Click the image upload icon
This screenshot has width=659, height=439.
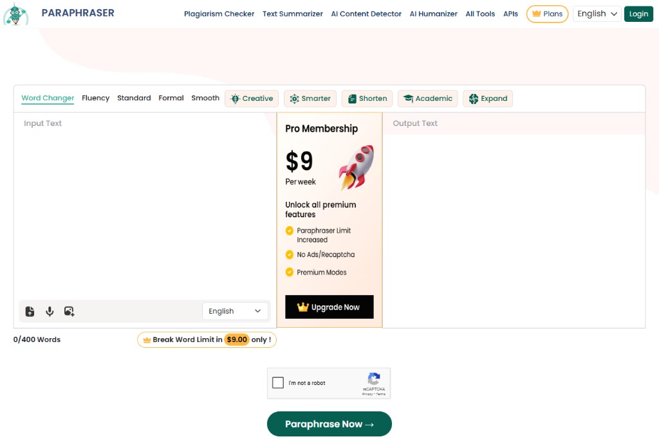69,312
